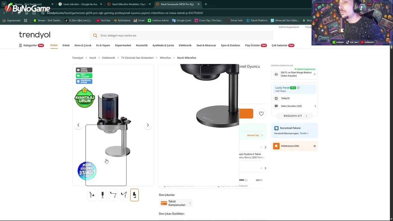Switch to the Havit Mikrofon Modelleri tab
The image size is (393, 221).
[x=129, y=4]
